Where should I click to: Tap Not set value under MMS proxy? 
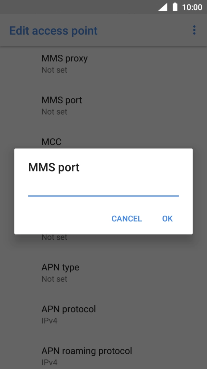click(x=55, y=70)
